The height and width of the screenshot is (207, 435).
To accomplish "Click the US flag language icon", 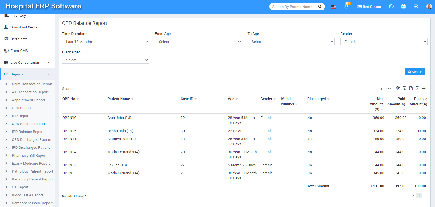I will (333, 7).
